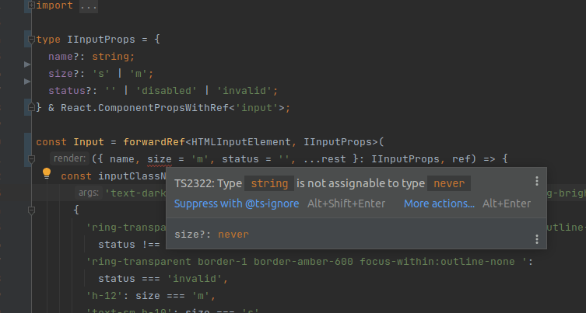Collapse the render arrow function fold
The width and height of the screenshot is (586, 313).
coord(31,159)
